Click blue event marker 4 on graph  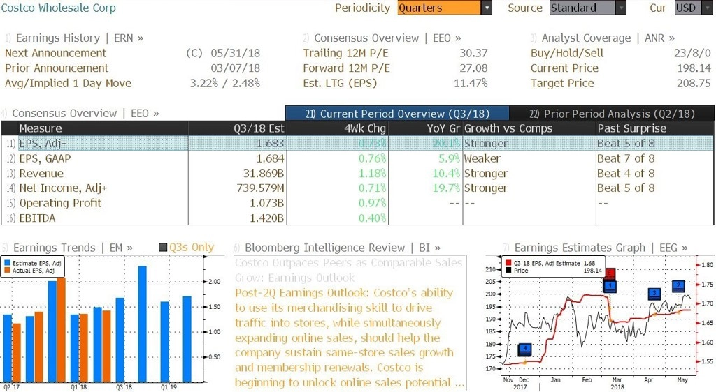pyautogui.click(x=524, y=349)
